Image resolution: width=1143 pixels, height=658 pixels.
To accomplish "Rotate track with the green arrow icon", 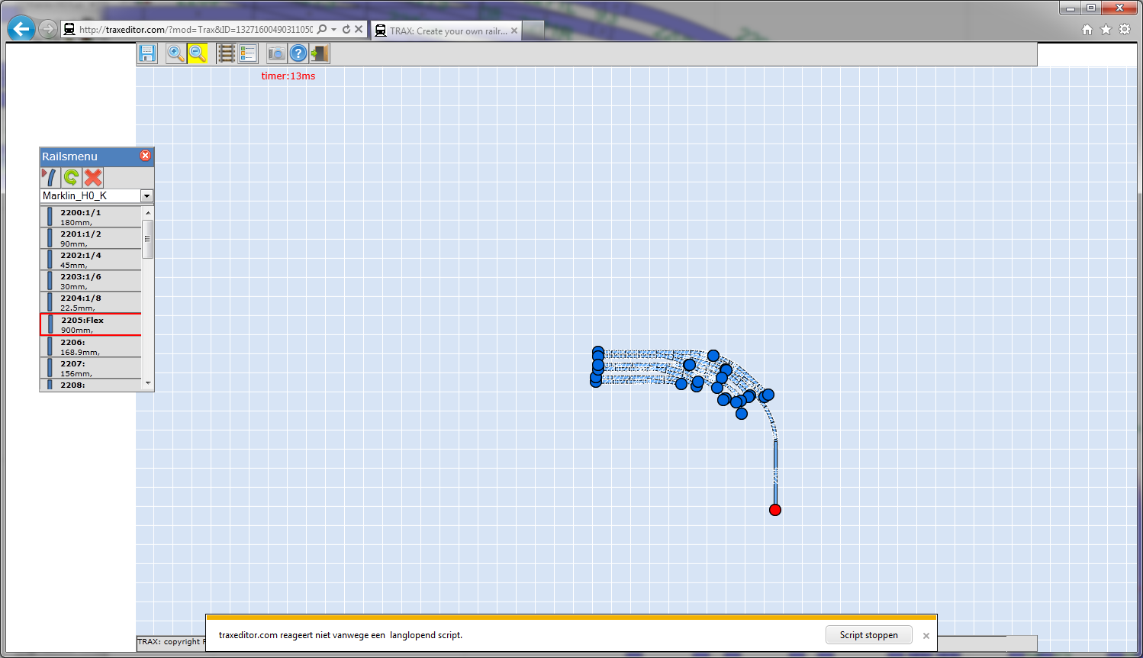I will click(71, 177).
